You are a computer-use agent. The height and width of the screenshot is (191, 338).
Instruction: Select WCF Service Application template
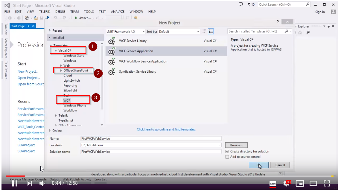point(166,51)
